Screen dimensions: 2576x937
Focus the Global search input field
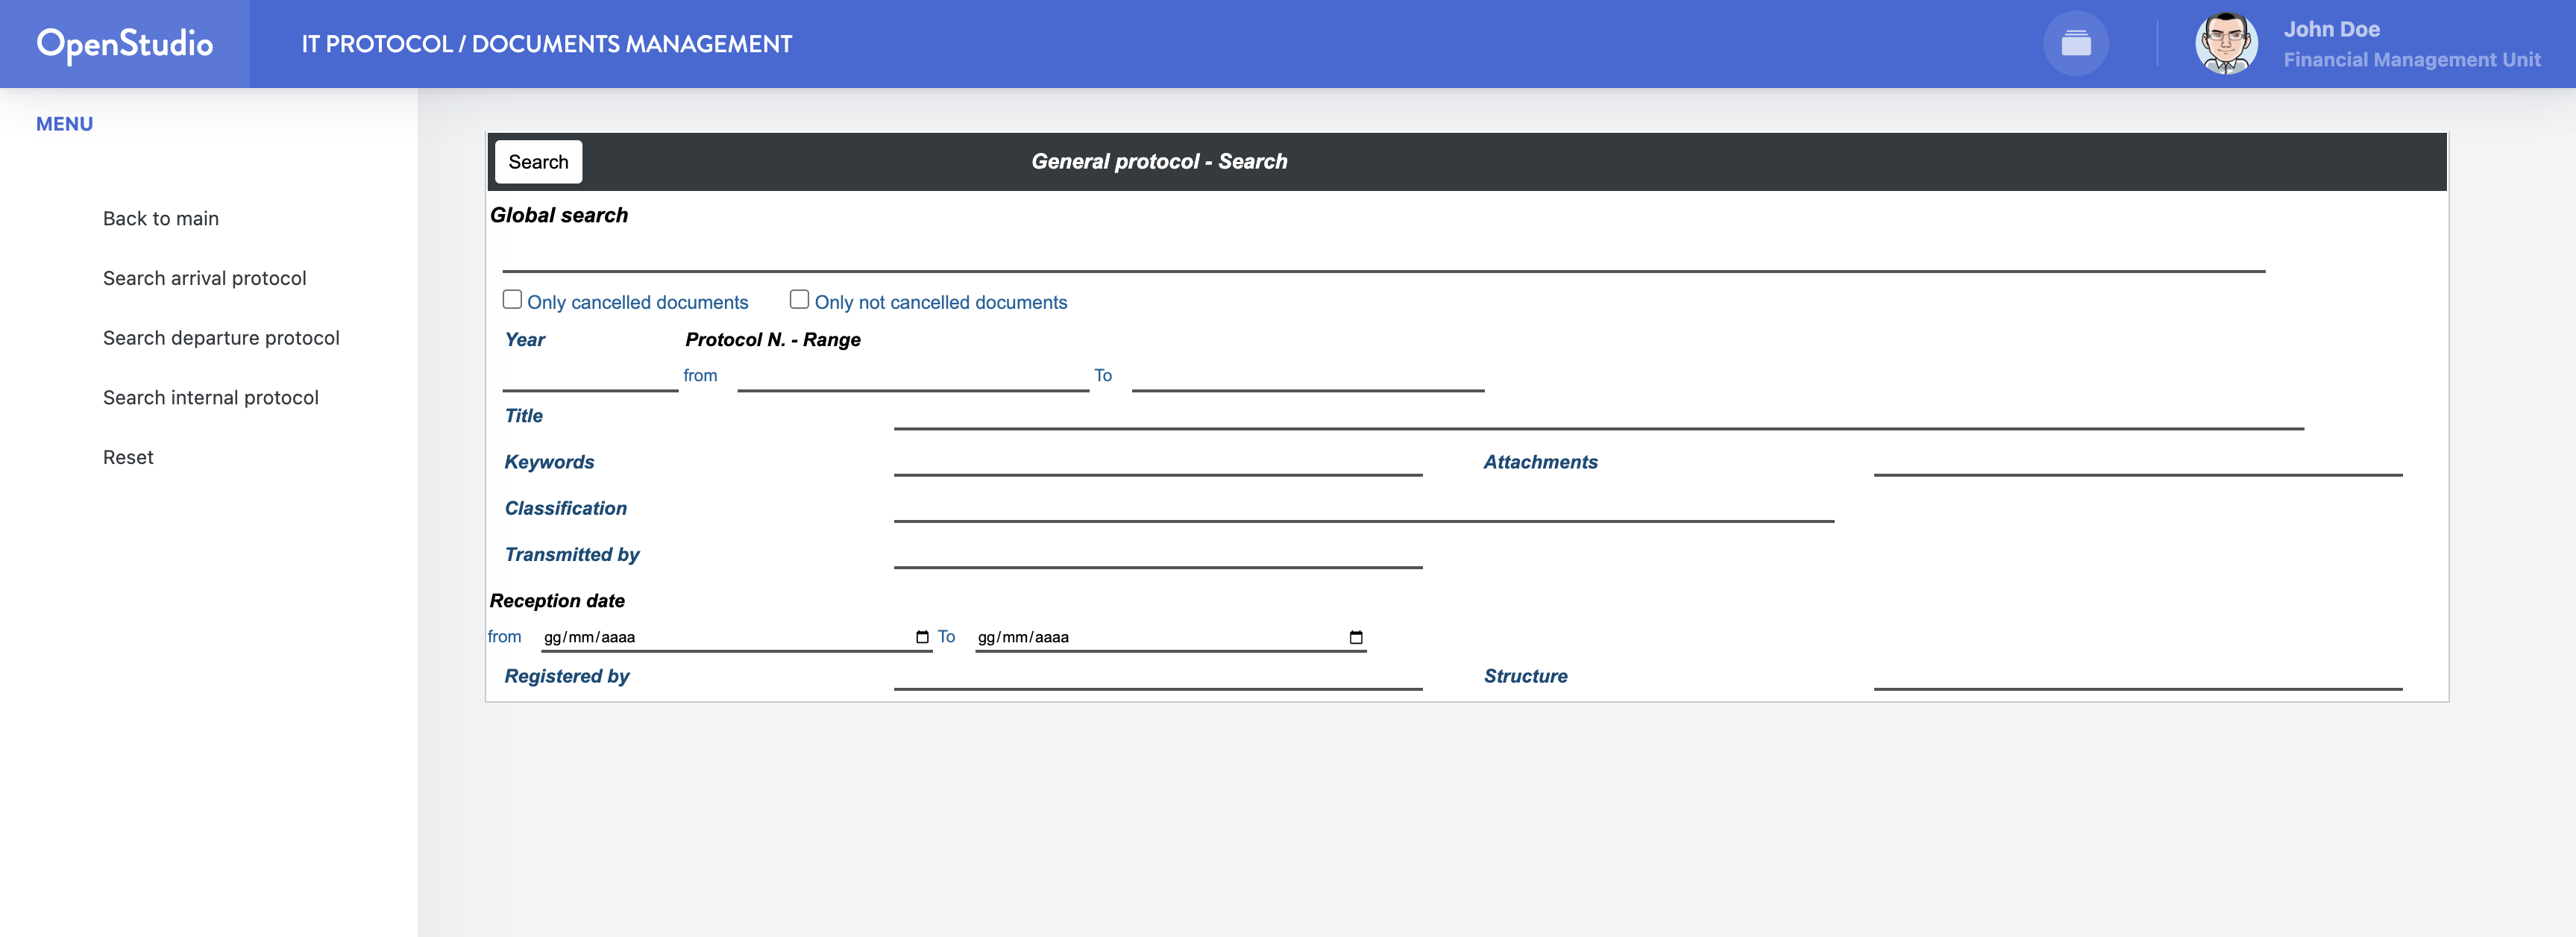click(x=1383, y=254)
